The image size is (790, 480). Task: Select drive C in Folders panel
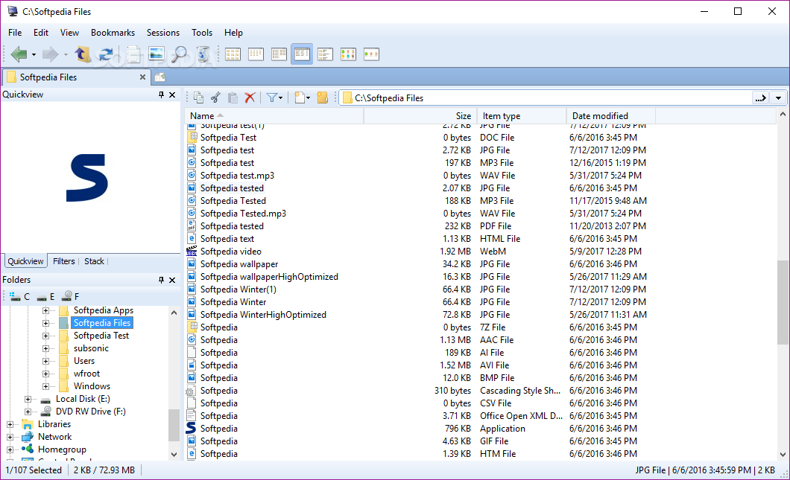(x=20, y=296)
